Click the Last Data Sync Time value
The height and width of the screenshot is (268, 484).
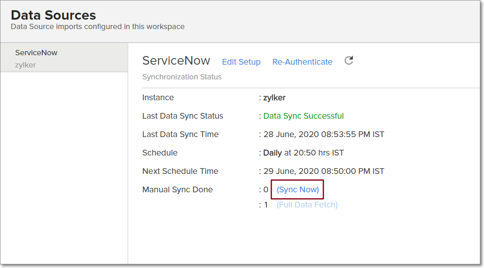click(323, 134)
